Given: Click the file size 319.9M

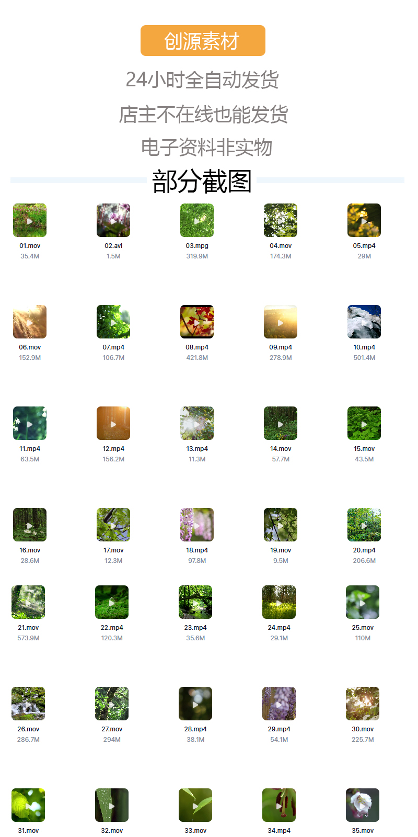Looking at the screenshot, I should pos(197,256).
